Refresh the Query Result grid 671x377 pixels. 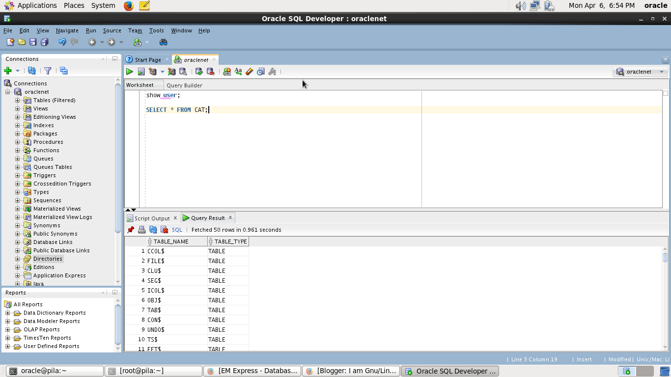click(x=153, y=230)
